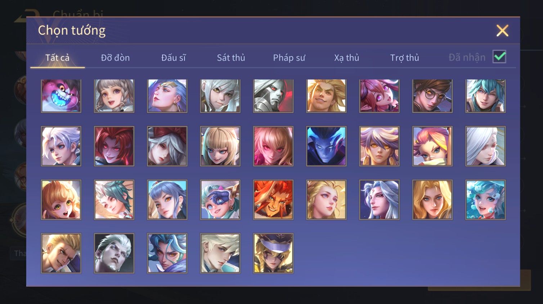Image resolution: width=543 pixels, height=304 pixels.
Task: Pick the red-haired horned demoness hero
Action: point(114,146)
